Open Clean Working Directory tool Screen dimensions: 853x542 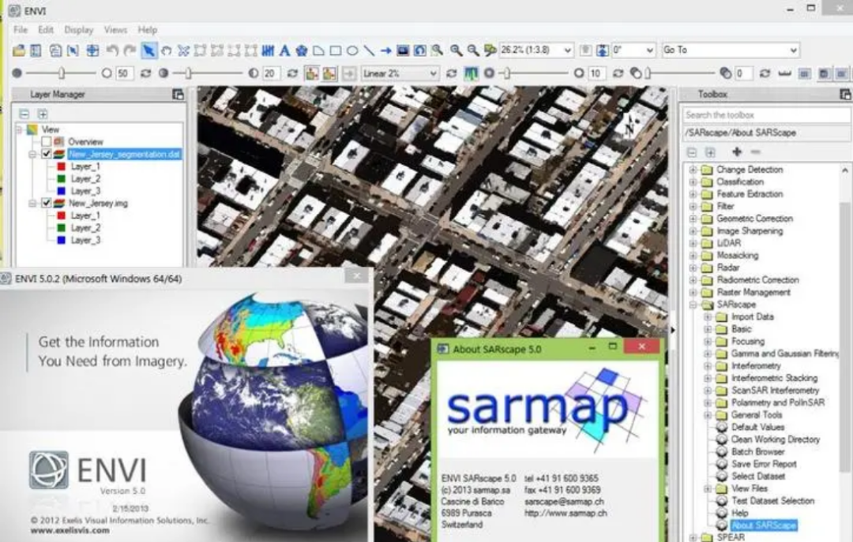point(776,439)
